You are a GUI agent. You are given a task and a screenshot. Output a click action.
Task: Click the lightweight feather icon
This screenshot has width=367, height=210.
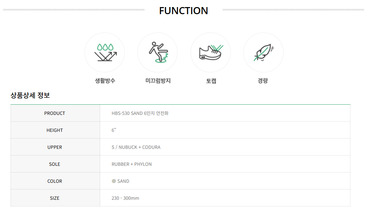tap(264, 52)
